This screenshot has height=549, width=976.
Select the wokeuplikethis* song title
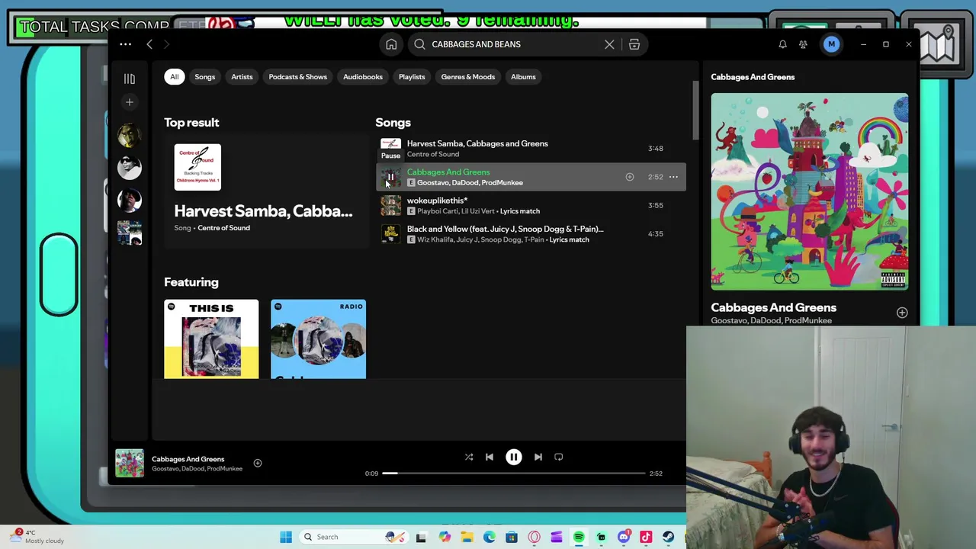point(437,201)
